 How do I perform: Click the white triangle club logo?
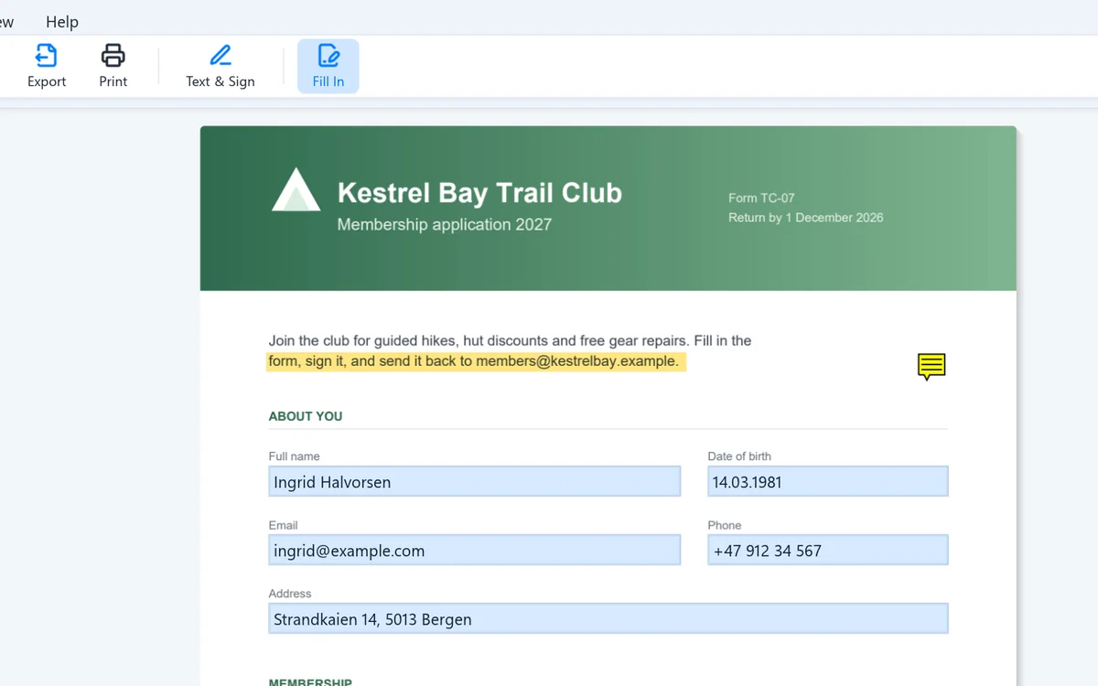click(x=296, y=190)
